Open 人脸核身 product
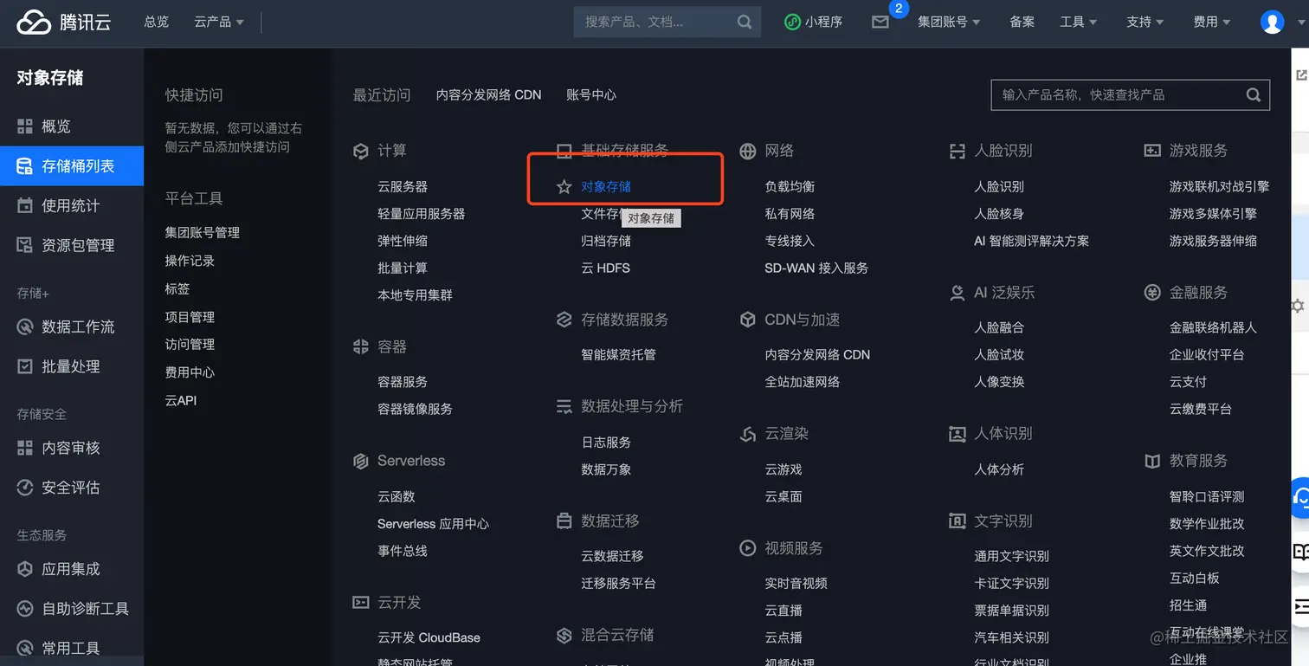The width and height of the screenshot is (1309, 666). [999, 214]
